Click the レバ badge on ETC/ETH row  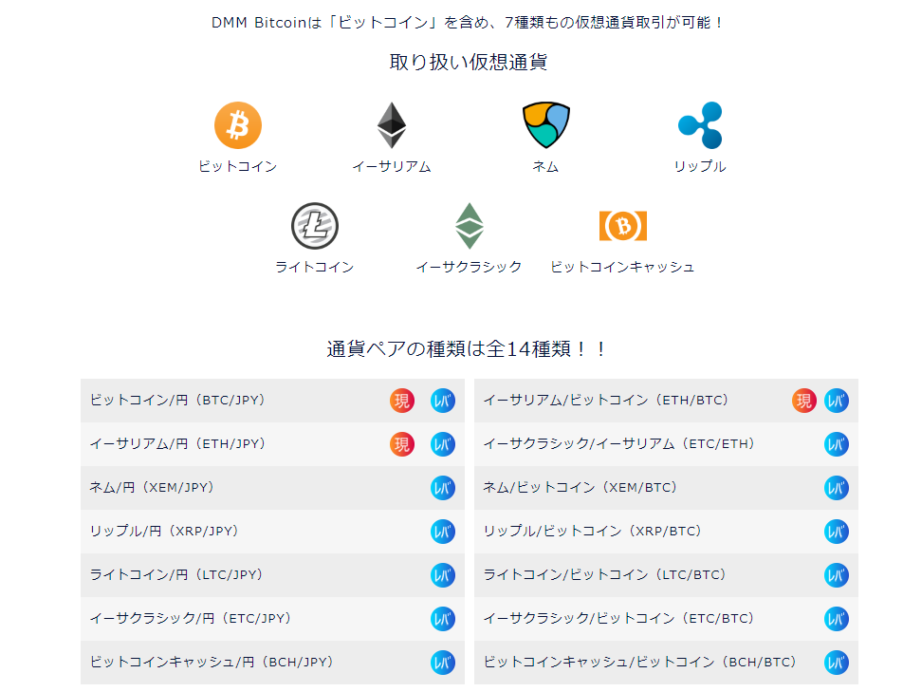tap(837, 444)
